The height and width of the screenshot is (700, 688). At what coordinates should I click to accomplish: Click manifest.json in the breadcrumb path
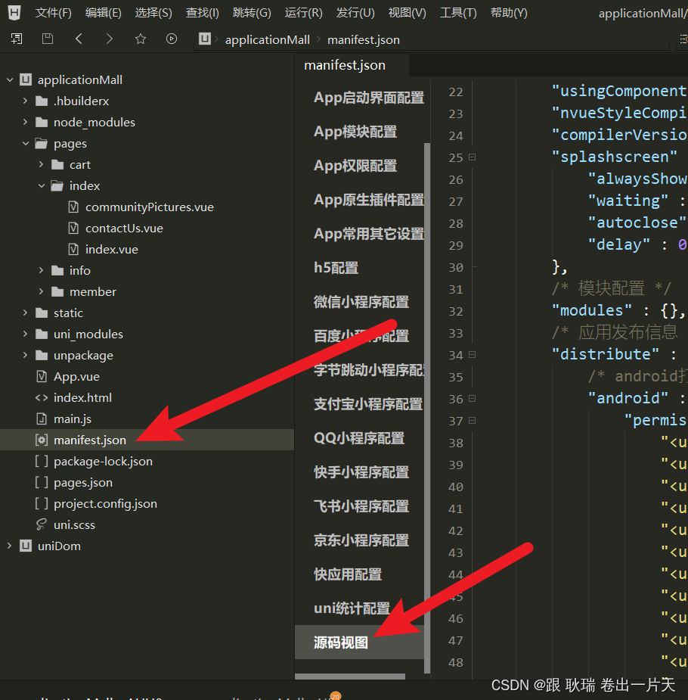(x=364, y=40)
